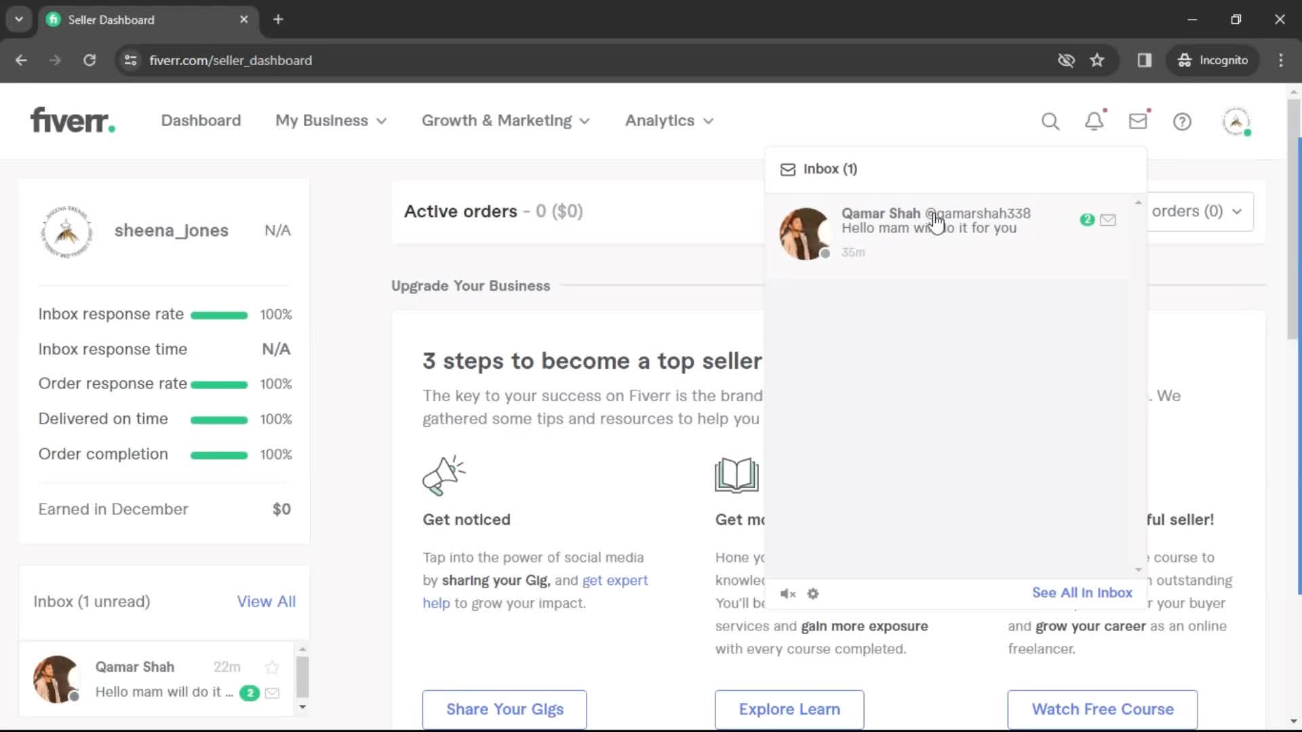The image size is (1302, 732).
Task: Expand the Analytics menu
Action: coord(669,121)
